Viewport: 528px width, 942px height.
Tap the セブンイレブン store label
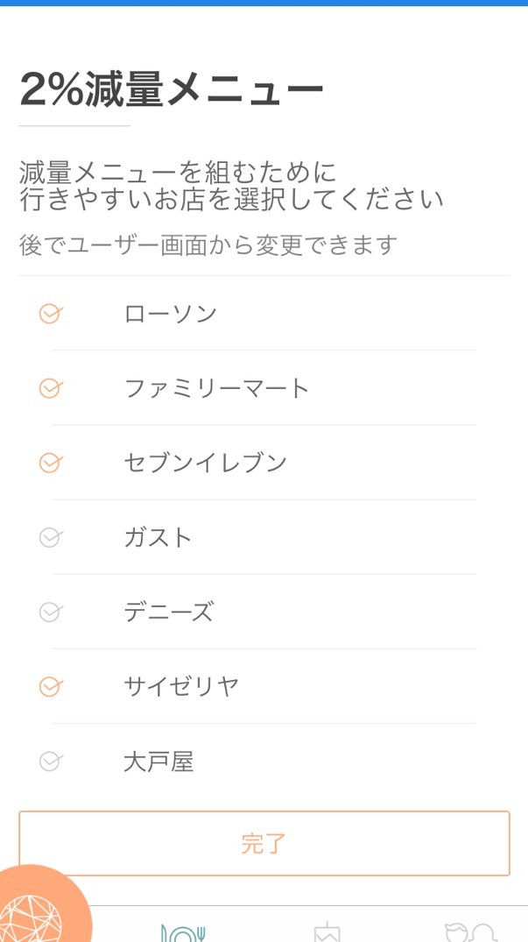(206, 463)
